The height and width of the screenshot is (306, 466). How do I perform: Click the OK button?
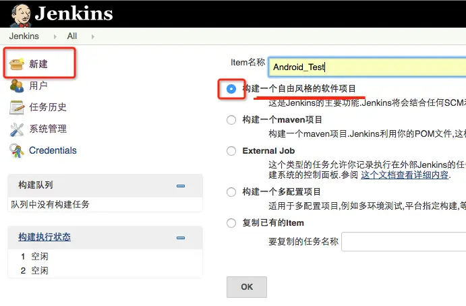pos(247,287)
